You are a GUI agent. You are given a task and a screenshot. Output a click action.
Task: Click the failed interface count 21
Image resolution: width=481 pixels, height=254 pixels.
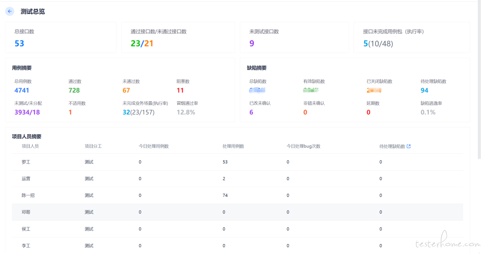(x=149, y=44)
